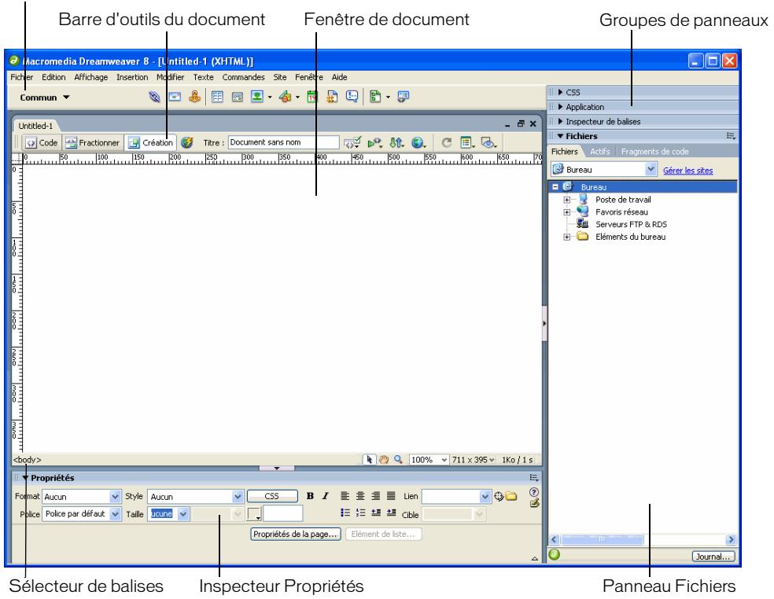Click the Journal button

[713, 556]
